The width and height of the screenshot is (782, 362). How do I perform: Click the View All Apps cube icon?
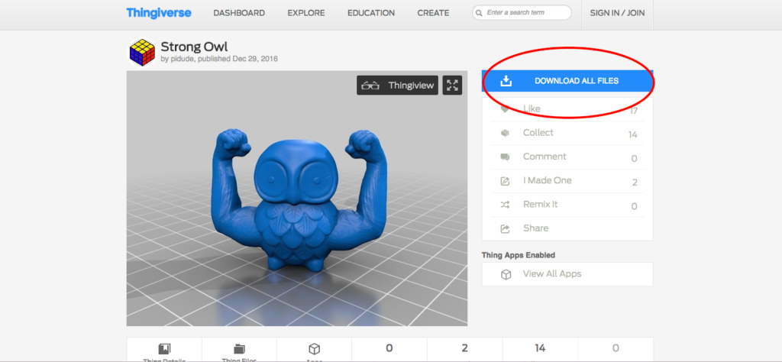tap(506, 275)
